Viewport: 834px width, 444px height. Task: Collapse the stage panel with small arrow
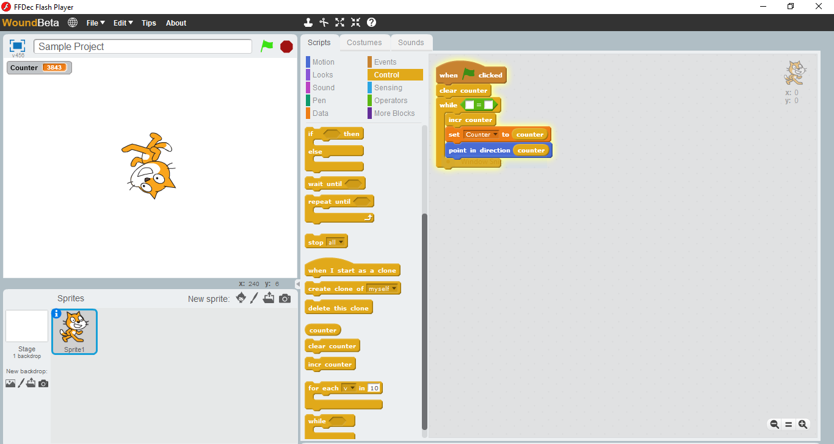point(297,284)
